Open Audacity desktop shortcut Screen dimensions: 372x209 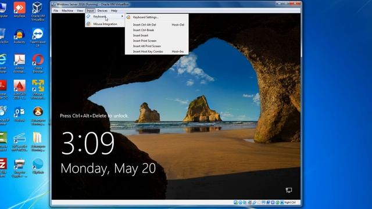point(19,36)
